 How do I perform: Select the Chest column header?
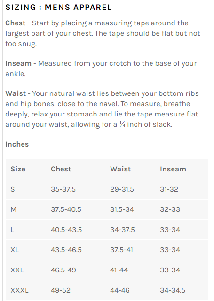pos(61,169)
